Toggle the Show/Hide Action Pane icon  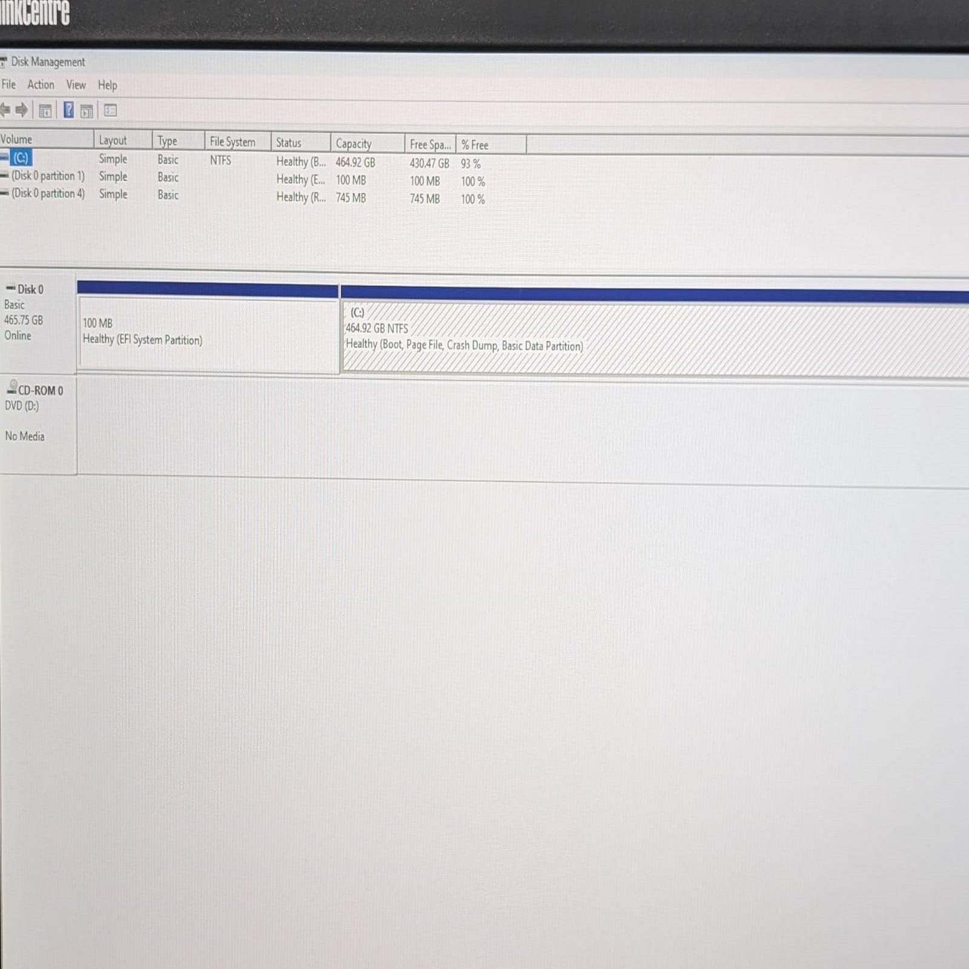pos(87,110)
